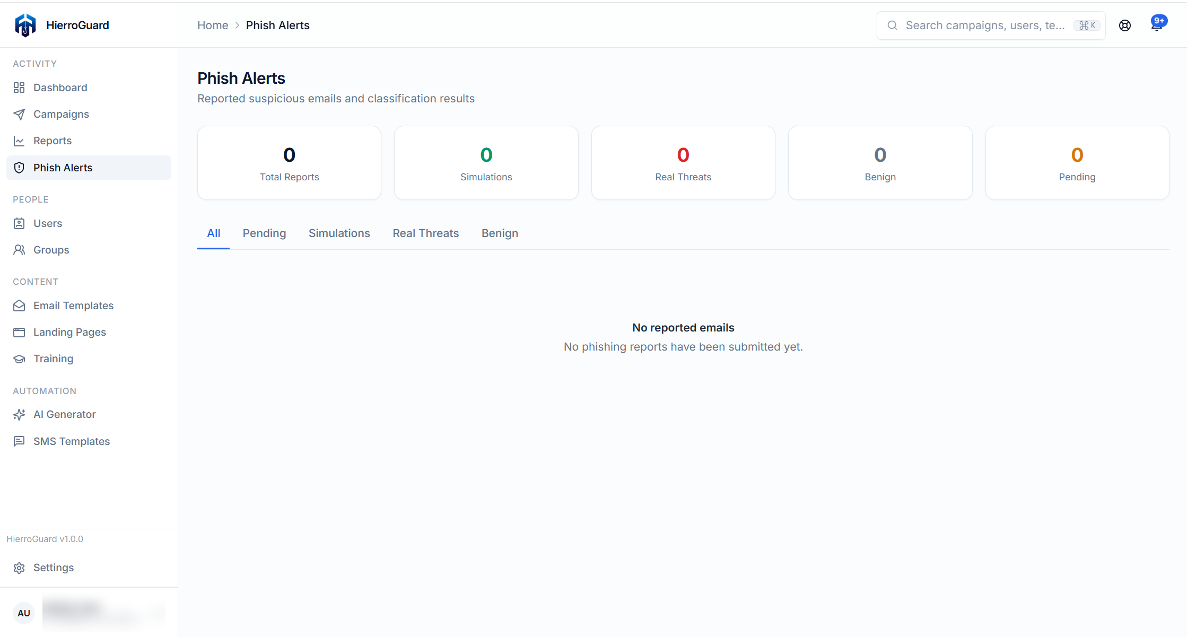The height and width of the screenshot is (637, 1187).
Task: Open the Reports sidebar link
Action: point(89,141)
